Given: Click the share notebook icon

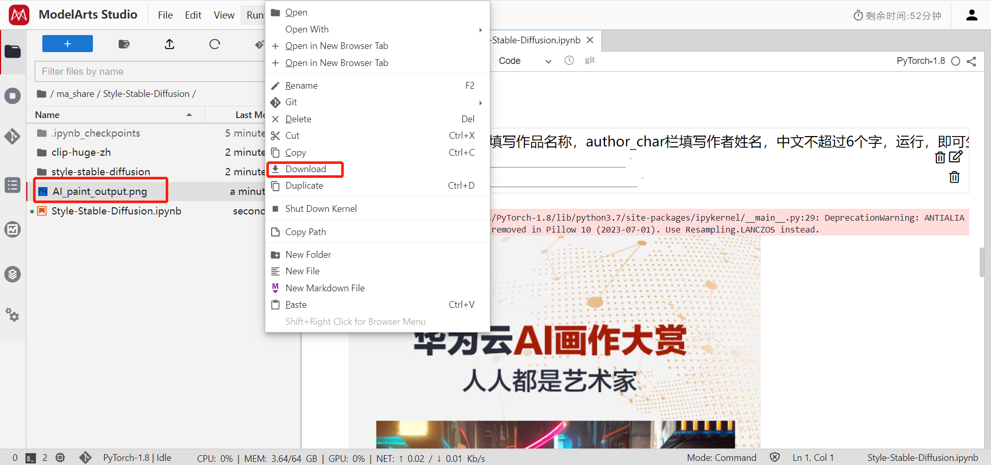Looking at the screenshot, I should [x=971, y=61].
